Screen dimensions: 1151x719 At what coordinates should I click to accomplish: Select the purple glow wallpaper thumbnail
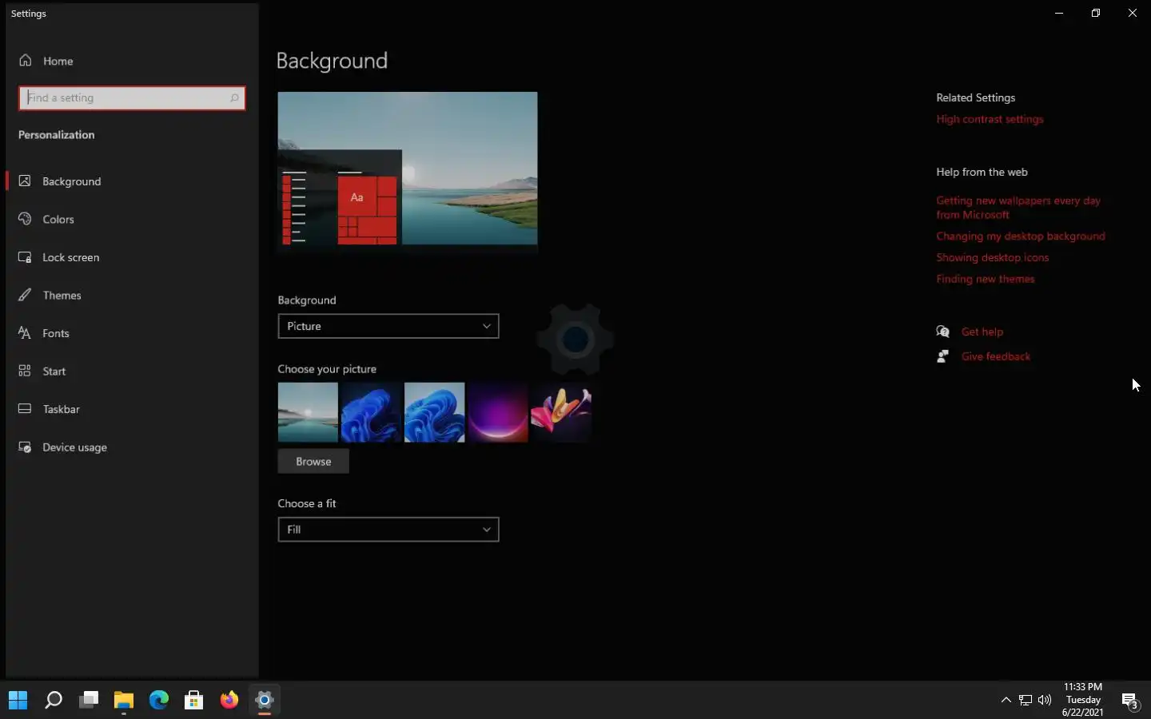click(498, 412)
